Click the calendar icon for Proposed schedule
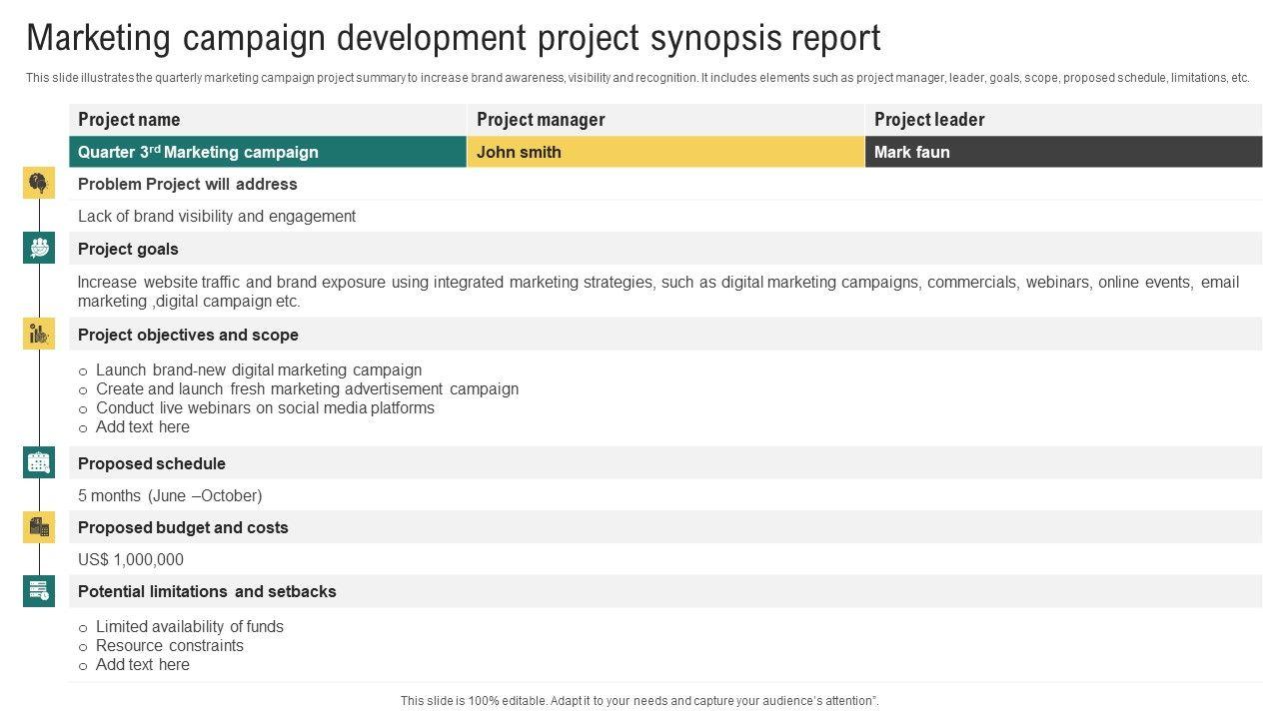The height and width of the screenshot is (719, 1279). click(x=39, y=462)
